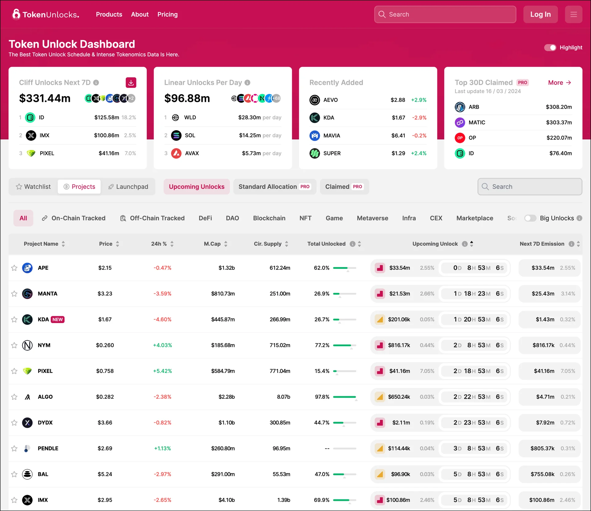Toggle the Highlight switch
This screenshot has height=511, width=591.
(550, 48)
